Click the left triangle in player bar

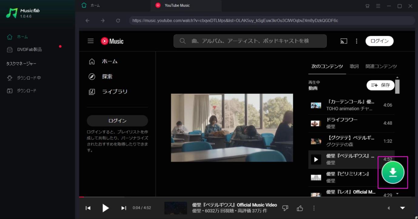pyautogui.click(x=389, y=208)
